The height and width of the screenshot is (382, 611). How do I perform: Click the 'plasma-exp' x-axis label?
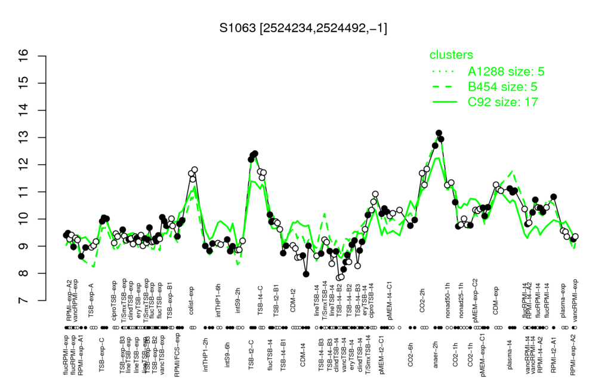[563, 300]
